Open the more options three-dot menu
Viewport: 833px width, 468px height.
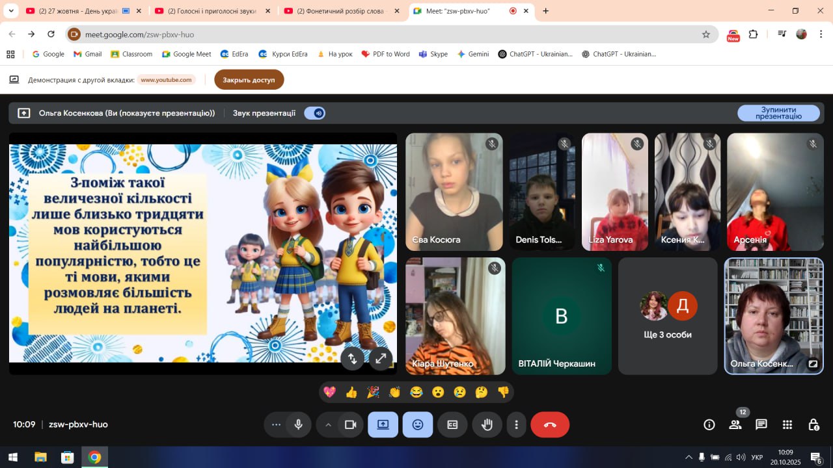516,424
